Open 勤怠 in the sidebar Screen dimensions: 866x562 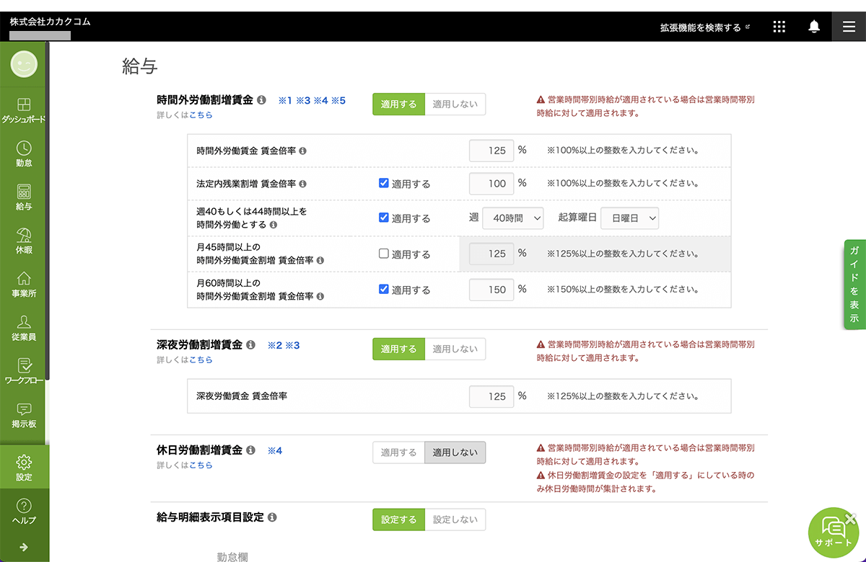(24, 153)
